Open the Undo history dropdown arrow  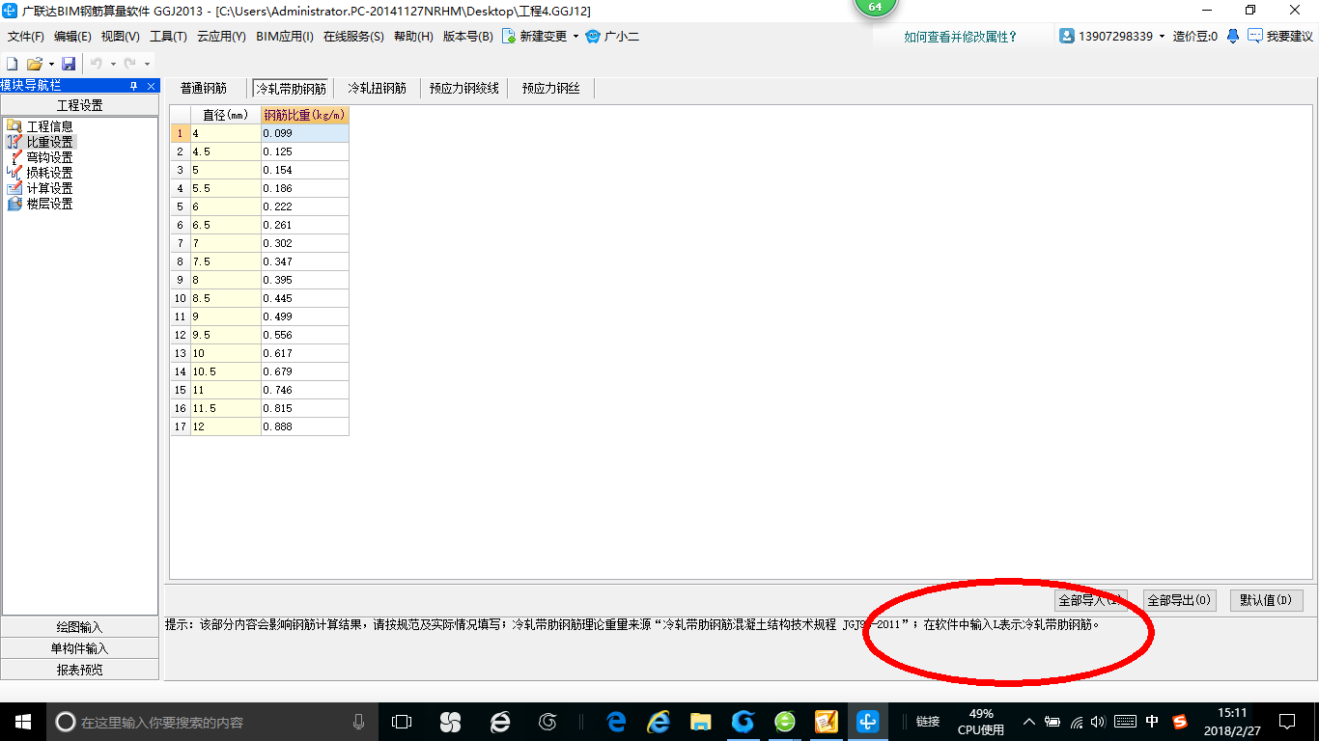(x=113, y=64)
